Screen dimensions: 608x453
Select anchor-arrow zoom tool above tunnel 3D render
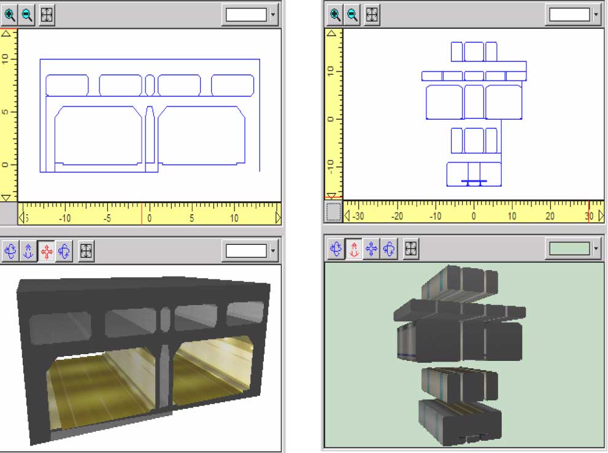[28, 251]
